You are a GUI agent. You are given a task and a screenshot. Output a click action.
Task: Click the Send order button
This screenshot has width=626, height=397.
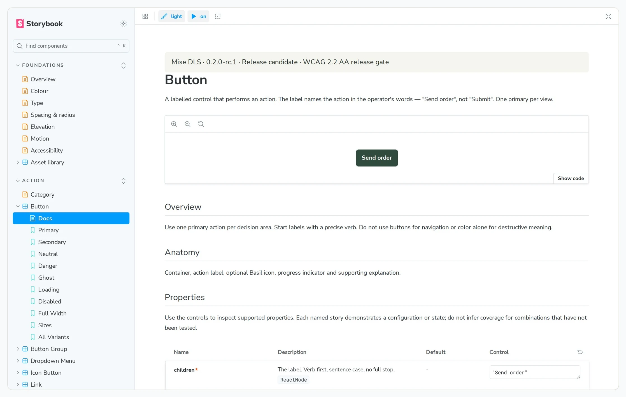377,158
